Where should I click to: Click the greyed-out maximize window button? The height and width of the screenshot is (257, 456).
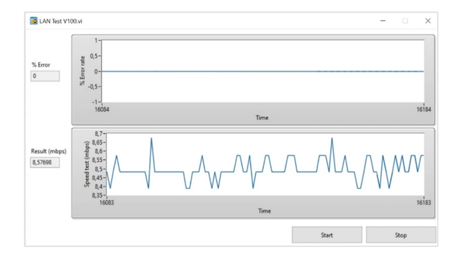point(405,21)
